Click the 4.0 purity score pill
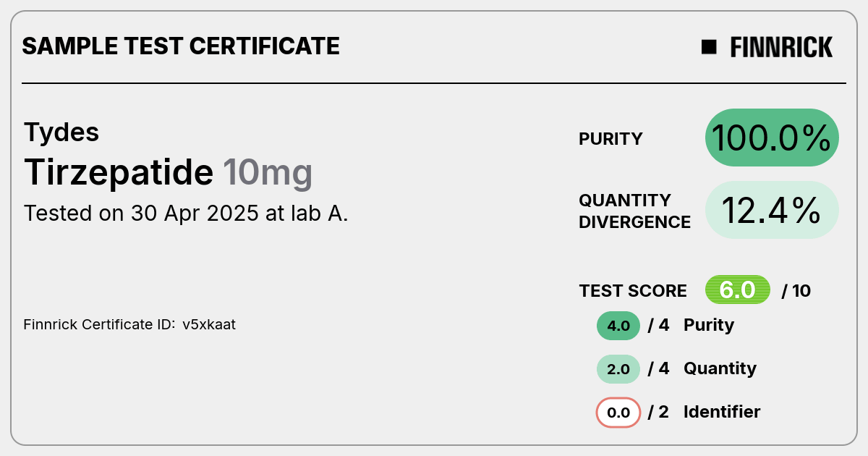The width and height of the screenshot is (868, 456). pyautogui.click(x=618, y=326)
